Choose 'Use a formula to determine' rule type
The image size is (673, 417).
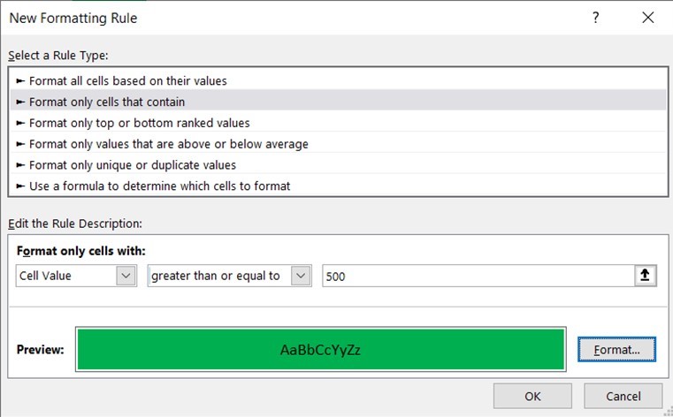[x=159, y=186]
